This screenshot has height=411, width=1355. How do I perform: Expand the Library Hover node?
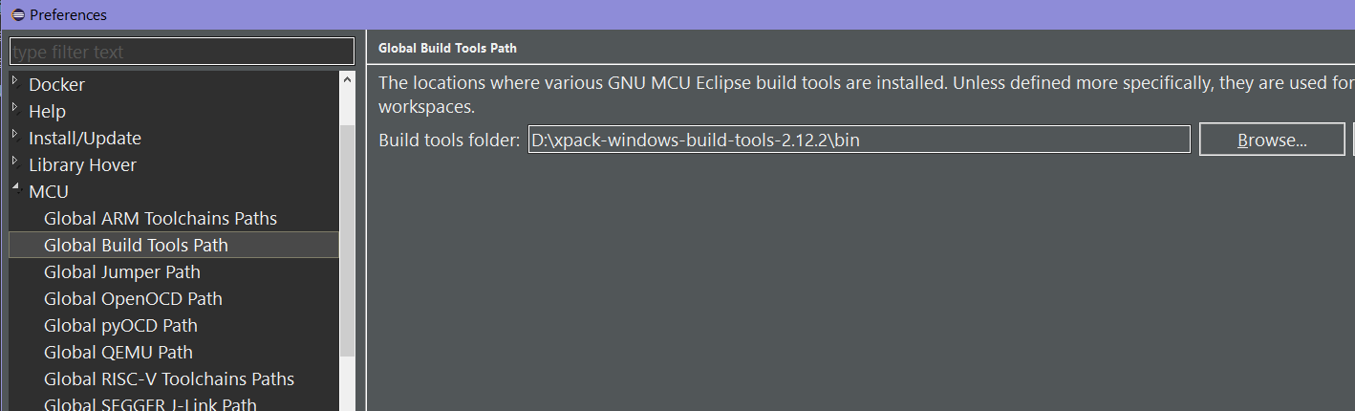pyautogui.click(x=15, y=162)
